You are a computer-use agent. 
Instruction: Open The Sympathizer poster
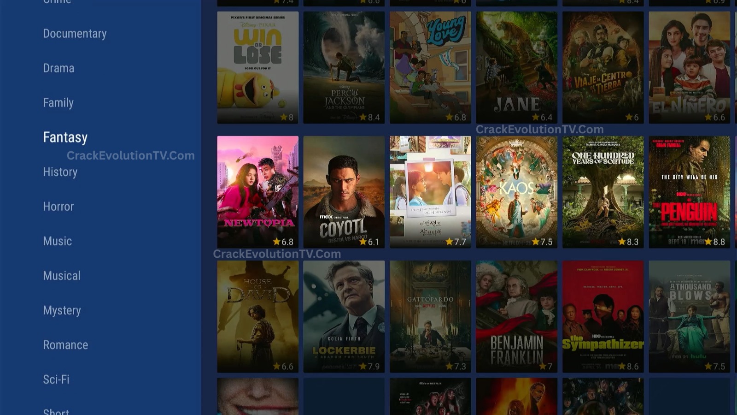603,317
